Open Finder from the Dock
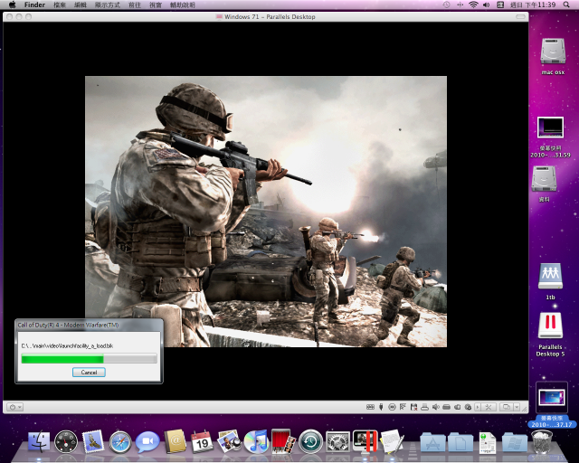This screenshot has width=579, height=463. tap(39, 441)
